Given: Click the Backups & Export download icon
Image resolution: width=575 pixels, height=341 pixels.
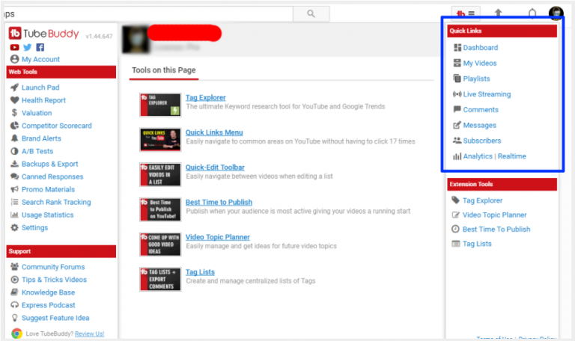Looking at the screenshot, I should tap(14, 164).
